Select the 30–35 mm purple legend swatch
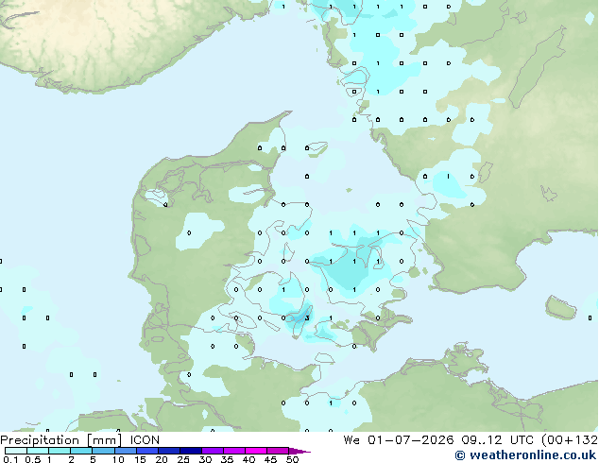The width and height of the screenshot is (599, 463). pyautogui.click(x=212, y=451)
